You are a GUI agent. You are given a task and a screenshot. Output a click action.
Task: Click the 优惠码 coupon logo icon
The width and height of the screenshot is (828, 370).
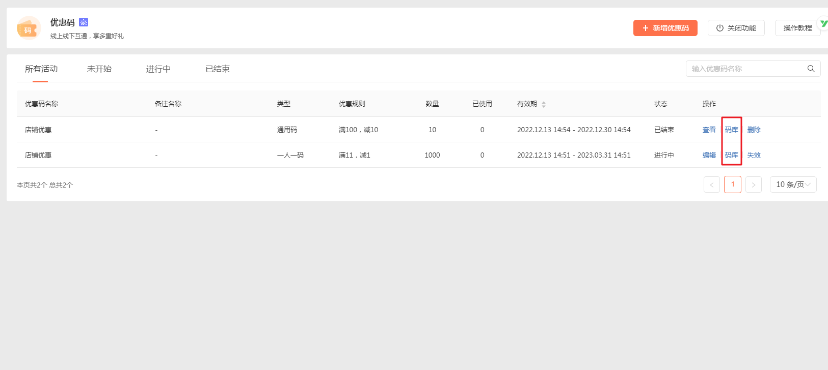pyautogui.click(x=29, y=28)
